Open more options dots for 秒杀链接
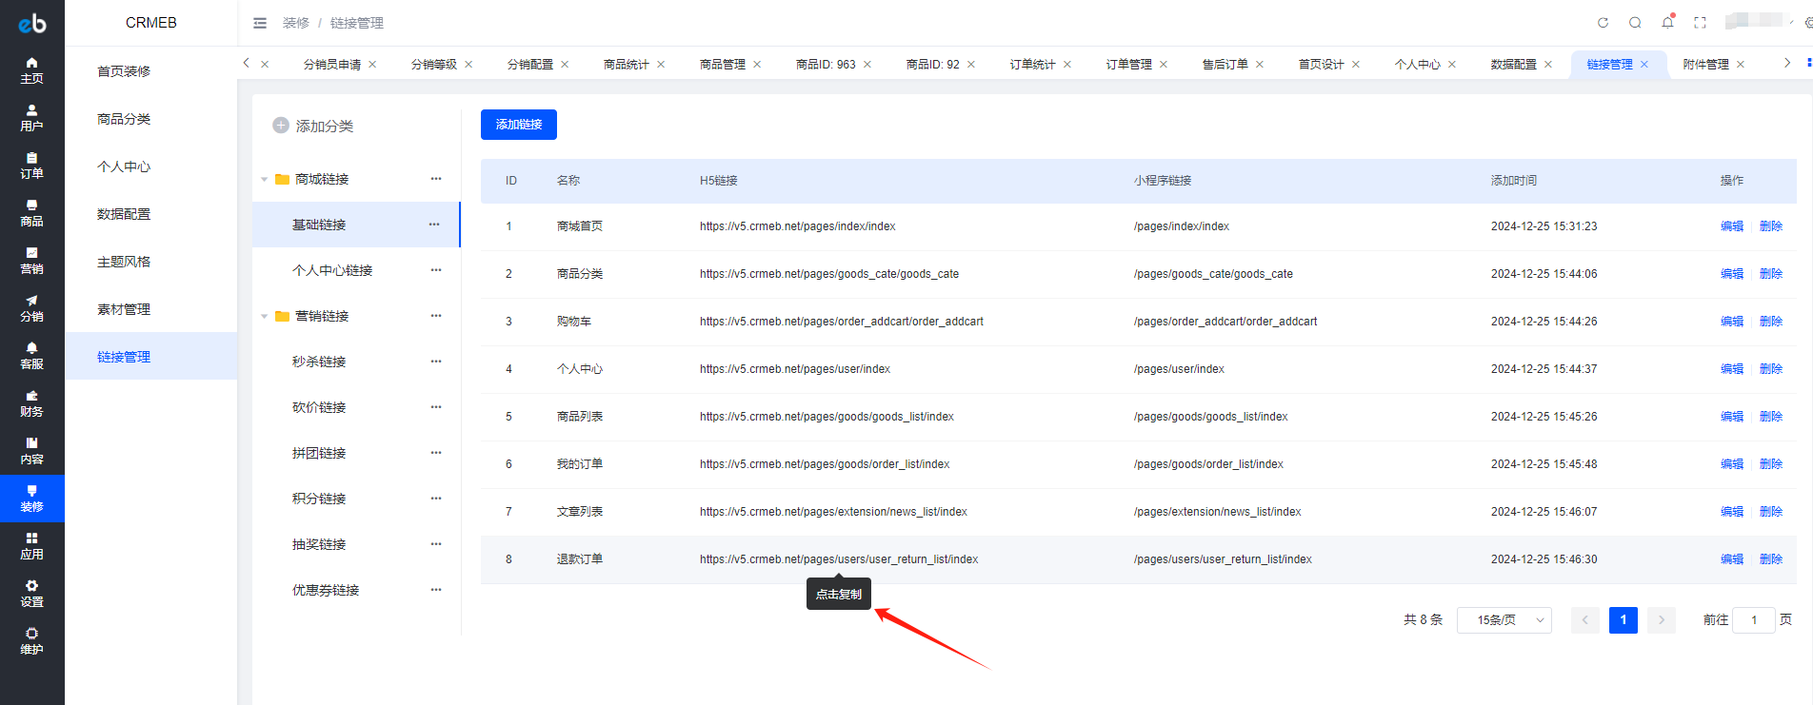This screenshot has height=705, width=1813. tap(436, 362)
